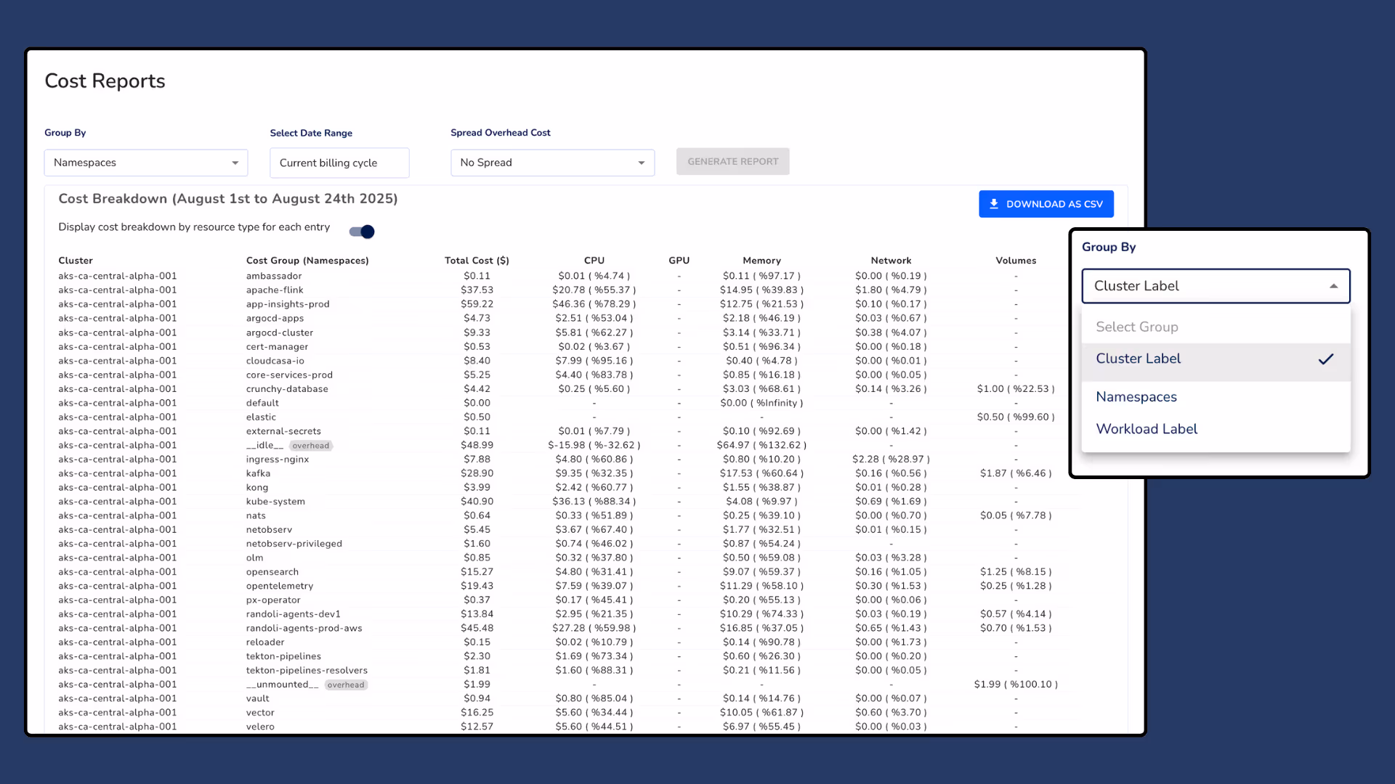Click the $1.00 ( %22.53 ) volumes value
Screen dimensions: 1395x784
(1016, 389)
